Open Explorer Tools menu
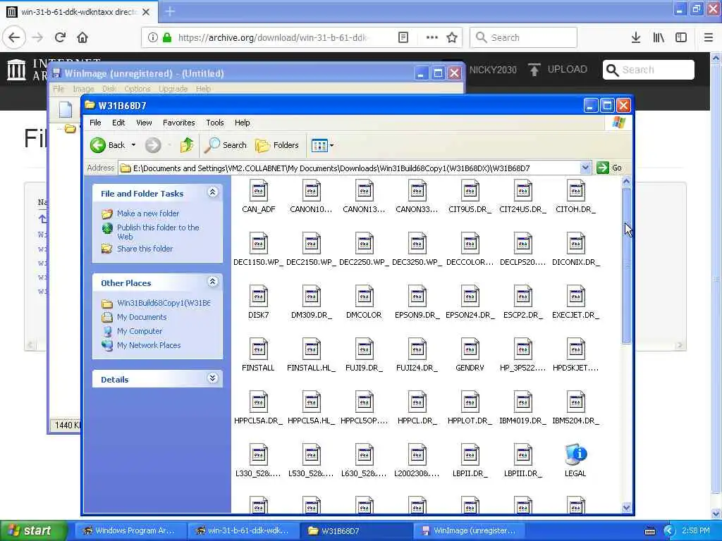This screenshot has height=541, width=722. click(214, 123)
